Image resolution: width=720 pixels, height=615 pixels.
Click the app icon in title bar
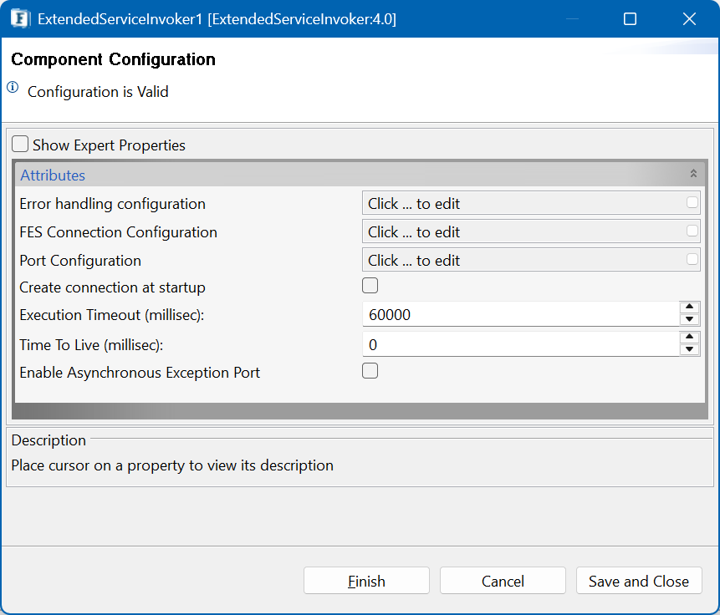click(x=21, y=19)
